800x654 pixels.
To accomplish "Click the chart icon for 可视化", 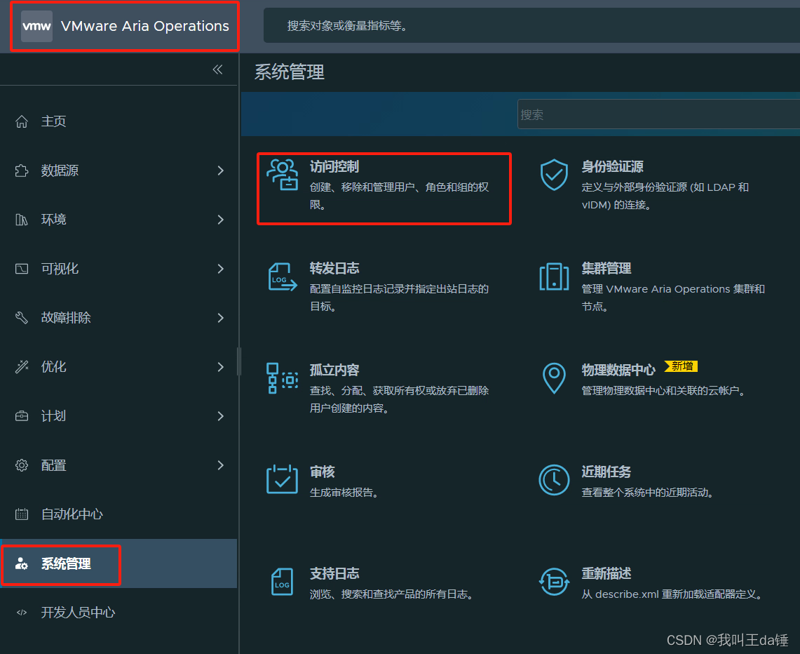I will coord(22,269).
